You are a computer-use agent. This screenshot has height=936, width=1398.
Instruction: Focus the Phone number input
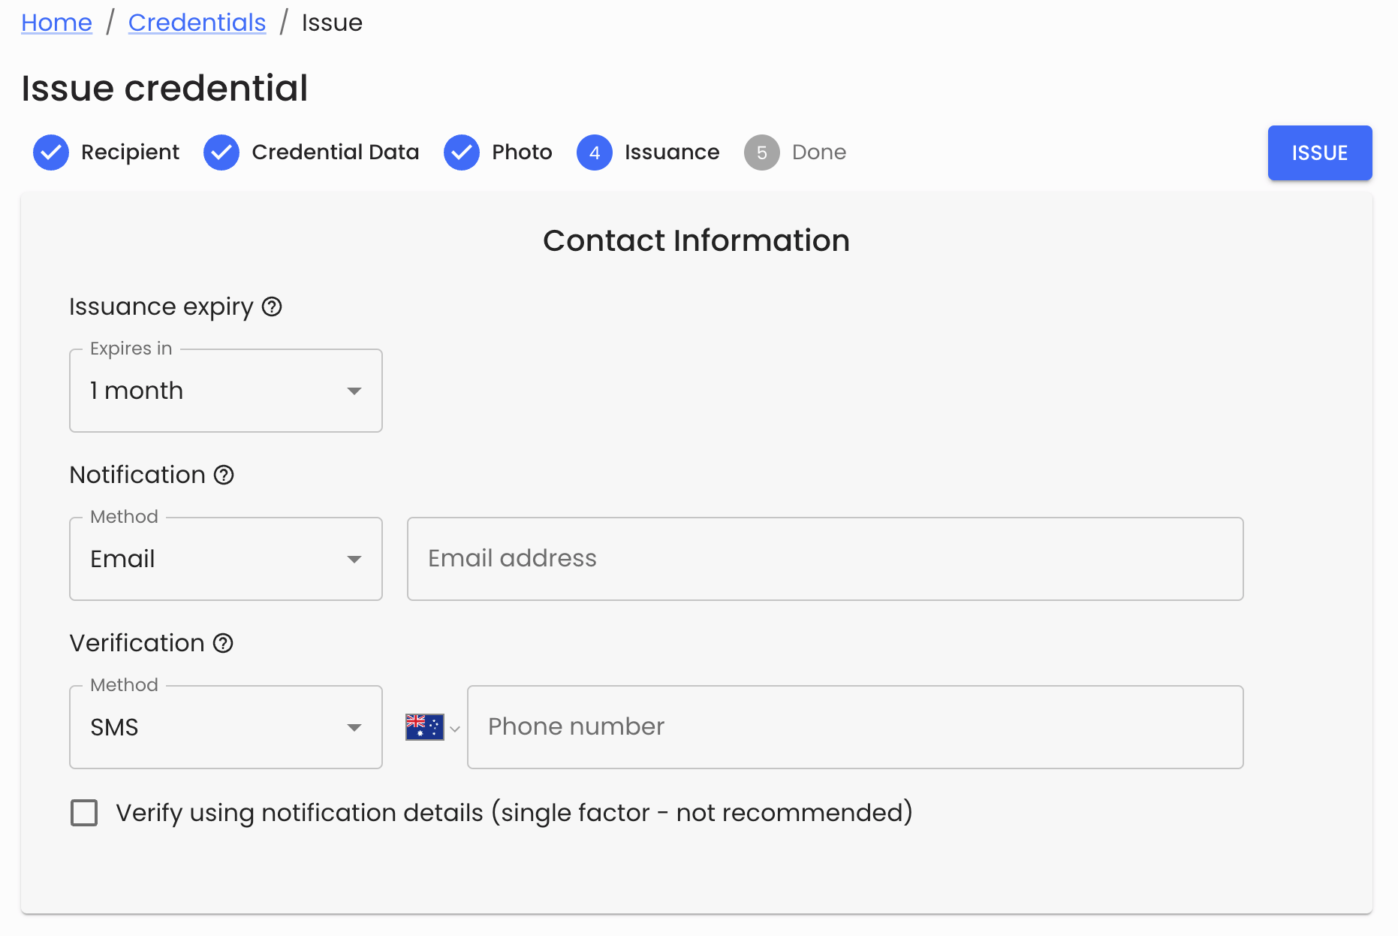[855, 726]
